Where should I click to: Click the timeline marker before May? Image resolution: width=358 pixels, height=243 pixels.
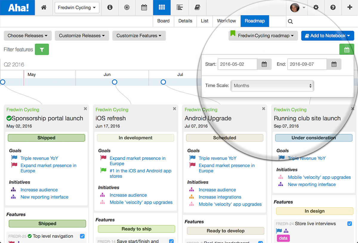2,82
